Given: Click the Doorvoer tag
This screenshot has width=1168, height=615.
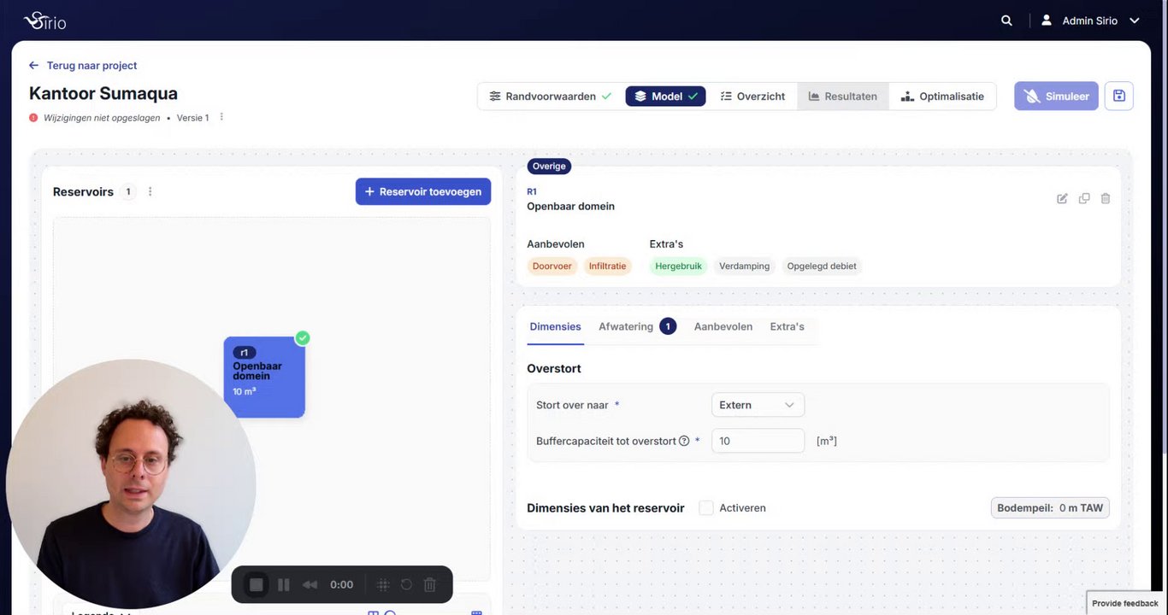Looking at the screenshot, I should pyautogui.click(x=552, y=266).
